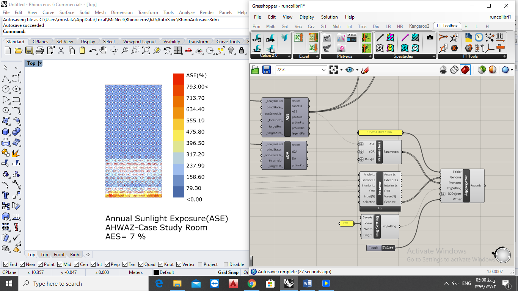Click the pink gem Platypus icon
518x291 pixels.
[x=342, y=48]
